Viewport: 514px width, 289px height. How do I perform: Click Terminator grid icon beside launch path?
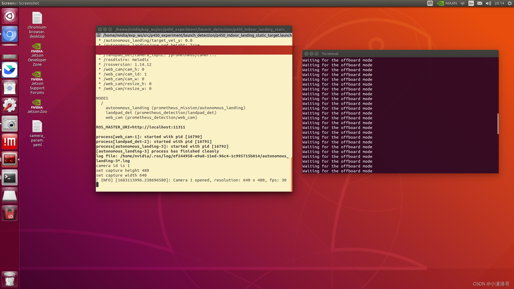99,35
